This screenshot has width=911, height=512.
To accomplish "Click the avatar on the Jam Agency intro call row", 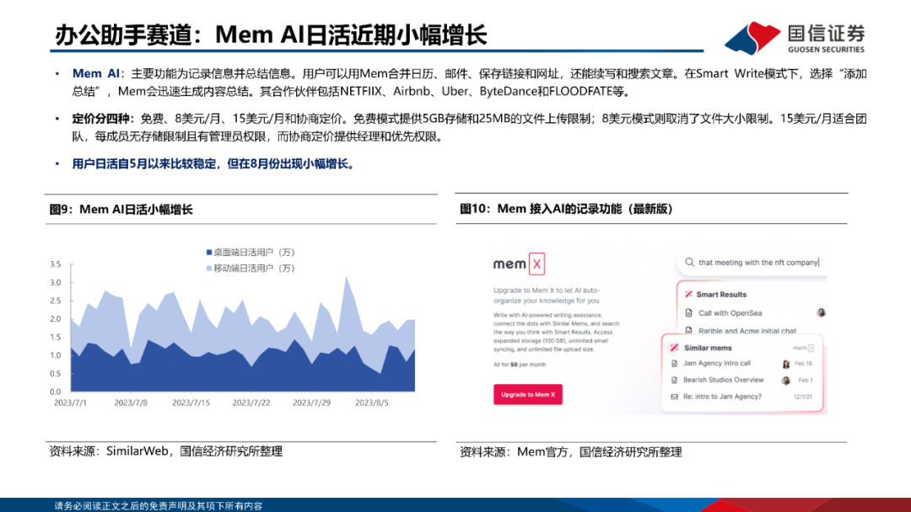I will click(786, 364).
